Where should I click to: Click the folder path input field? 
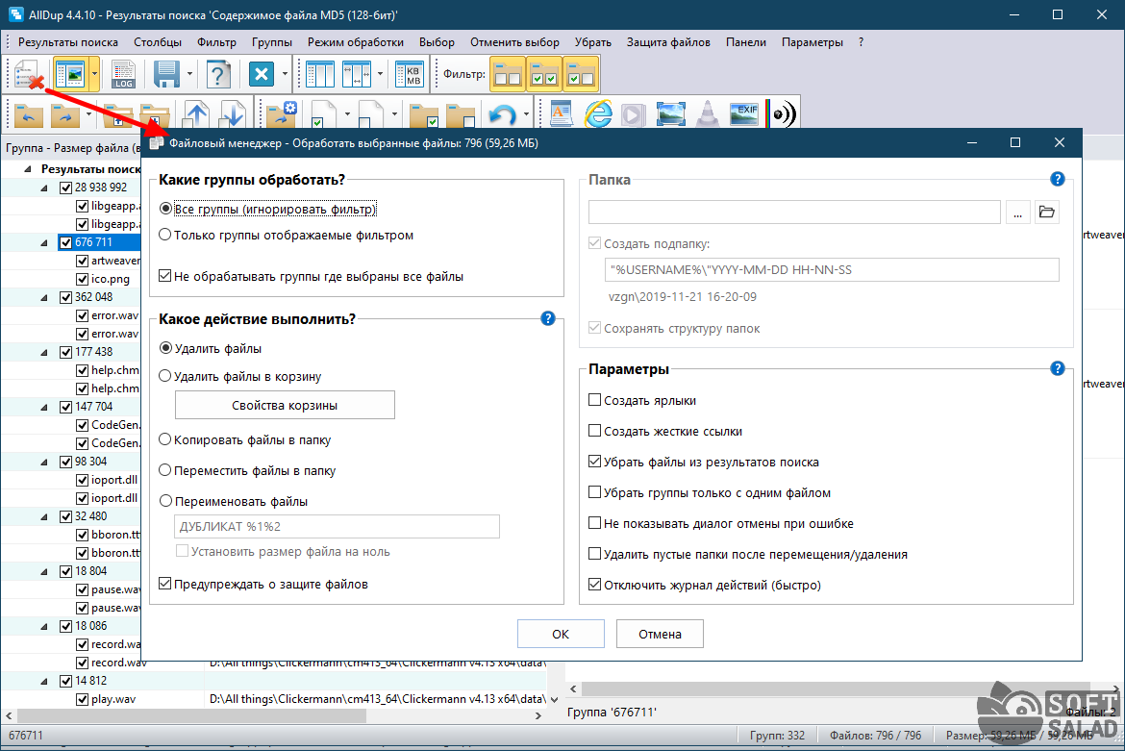click(x=794, y=213)
